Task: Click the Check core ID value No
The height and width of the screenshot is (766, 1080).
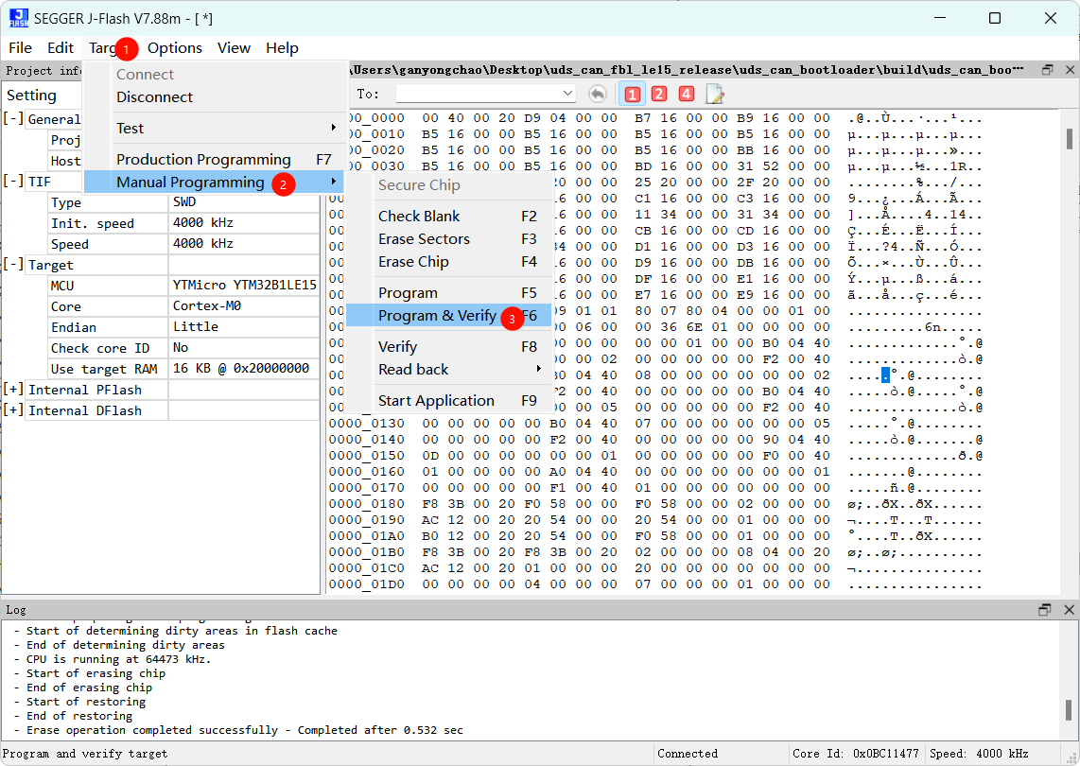Action: (x=244, y=348)
